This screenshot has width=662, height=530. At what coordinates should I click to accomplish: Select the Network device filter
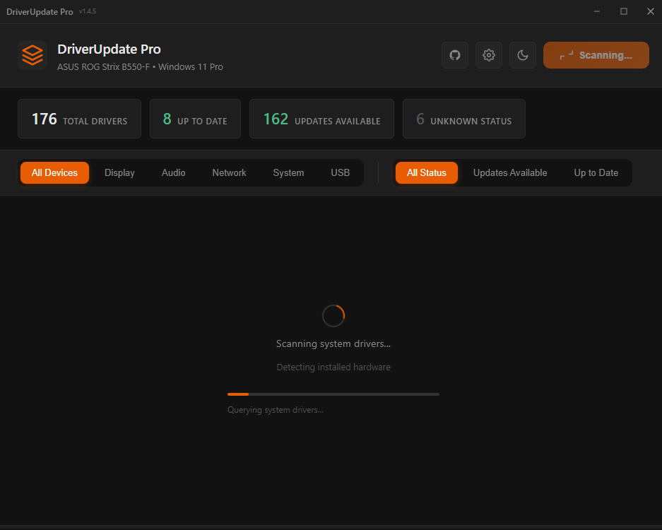[229, 172]
